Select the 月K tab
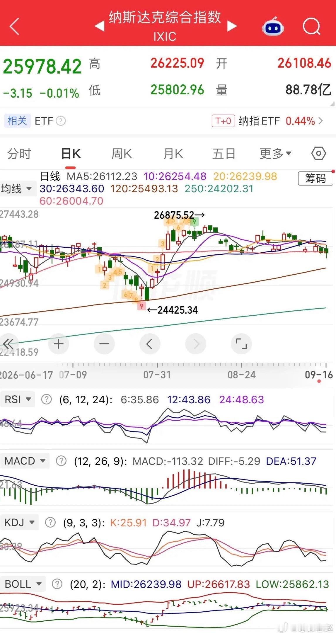 point(173,154)
